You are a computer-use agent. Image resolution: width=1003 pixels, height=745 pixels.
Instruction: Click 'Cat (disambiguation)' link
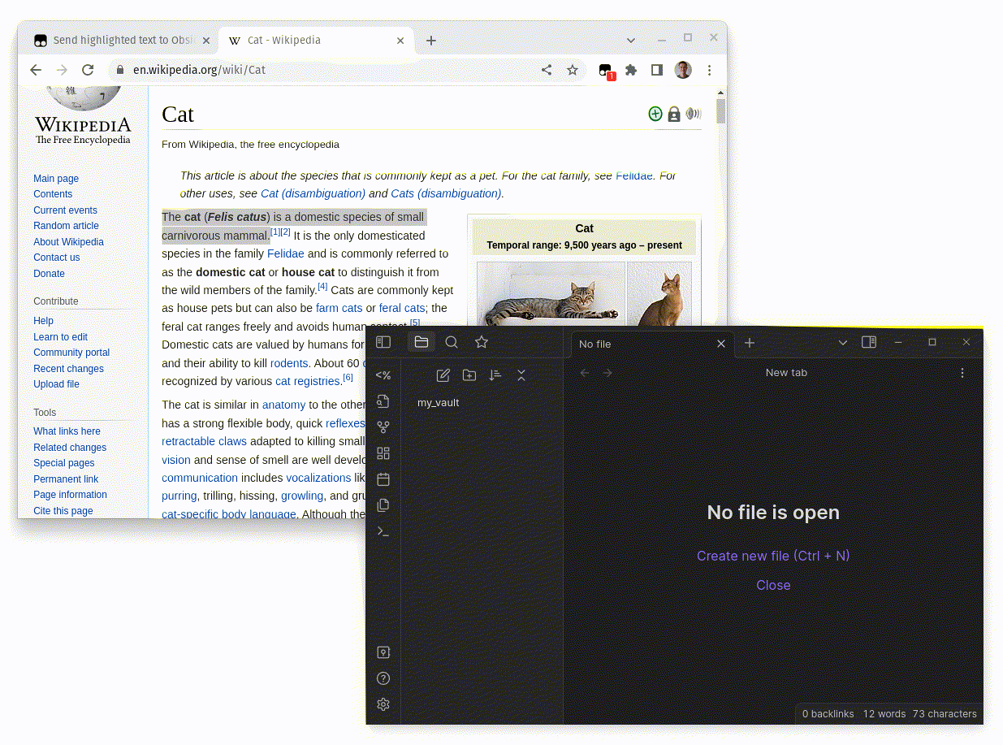313,193
